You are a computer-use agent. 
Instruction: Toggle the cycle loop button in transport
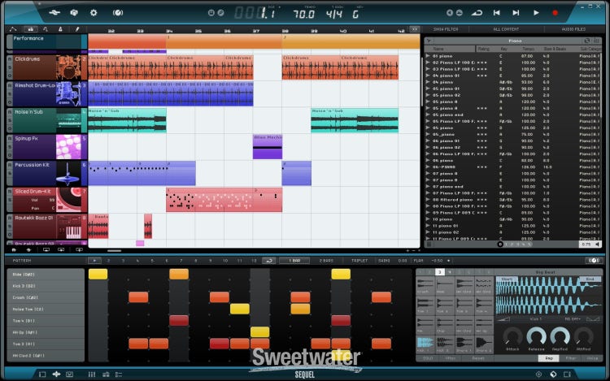[x=477, y=13]
